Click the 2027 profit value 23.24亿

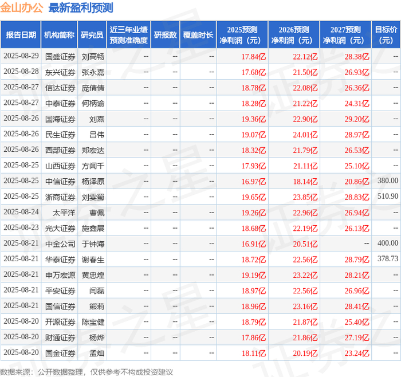[x=357, y=353]
